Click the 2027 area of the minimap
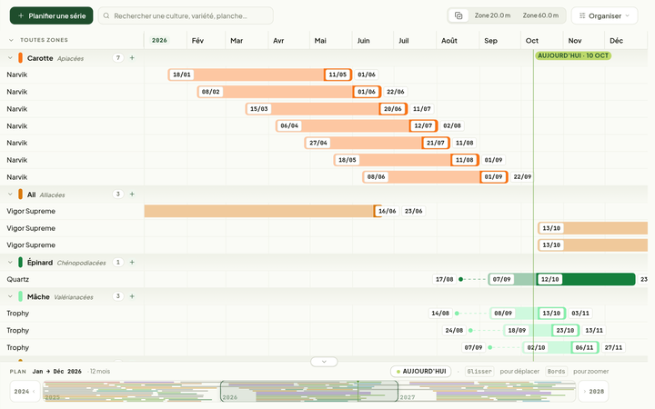Screen dimensions: 655x409 pos(487,391)
